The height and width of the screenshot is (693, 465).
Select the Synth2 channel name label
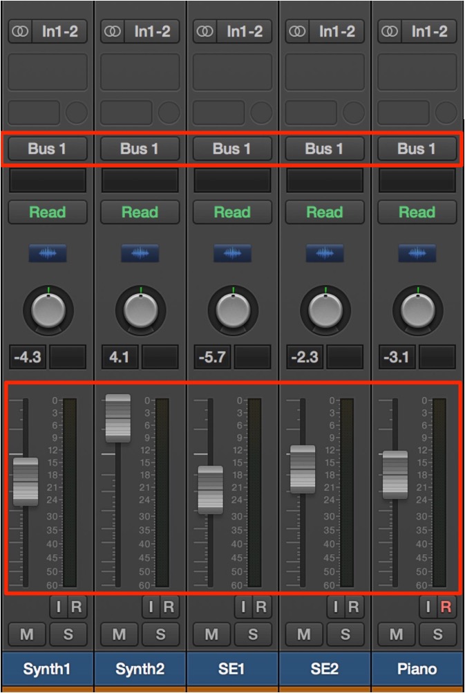140,669
